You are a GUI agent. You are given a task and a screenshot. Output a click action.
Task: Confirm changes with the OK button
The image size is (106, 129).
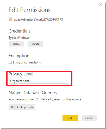[70, 118]
